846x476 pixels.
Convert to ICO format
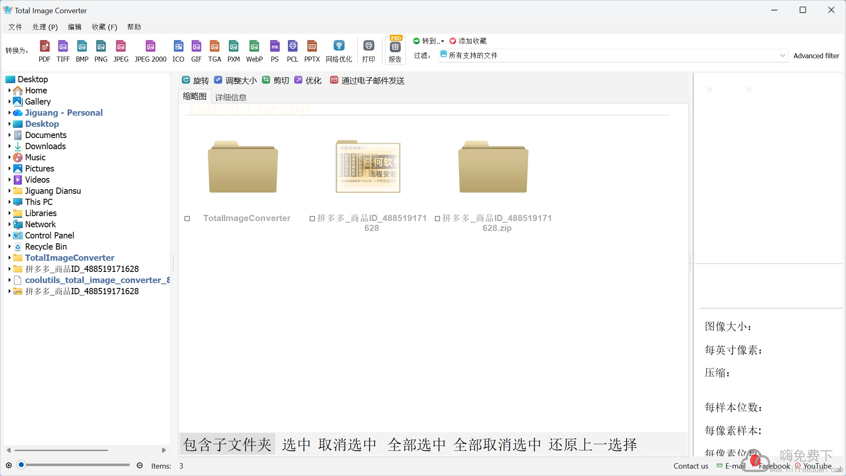pyautogui.click(x=178, y=51)
